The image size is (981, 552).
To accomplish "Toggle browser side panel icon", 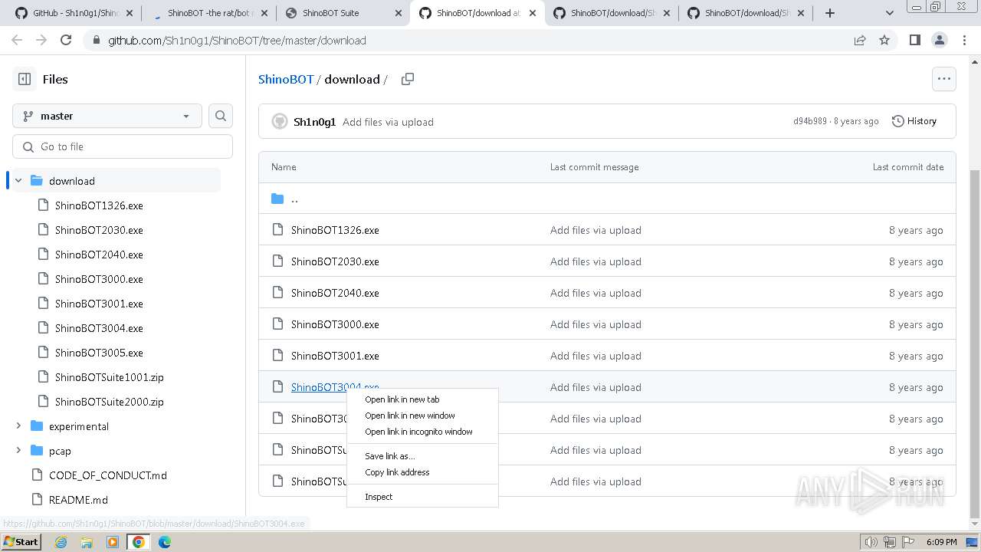I will tap(914, 41).
